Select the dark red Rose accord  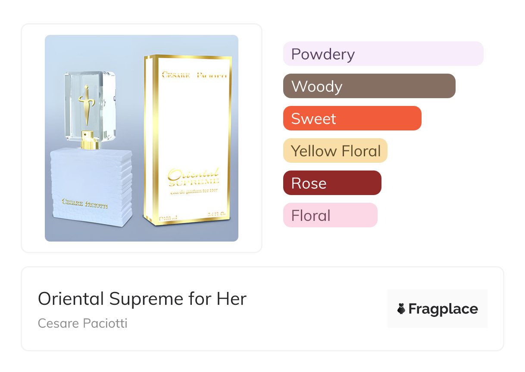click(x=332, y=183)
